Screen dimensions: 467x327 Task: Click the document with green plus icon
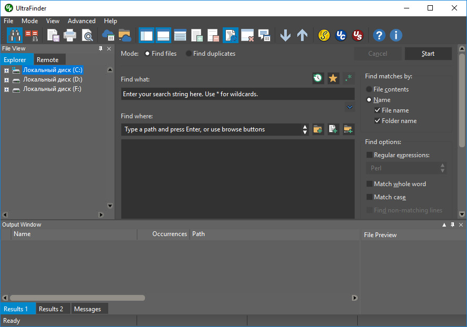click(x=197, y=35)
